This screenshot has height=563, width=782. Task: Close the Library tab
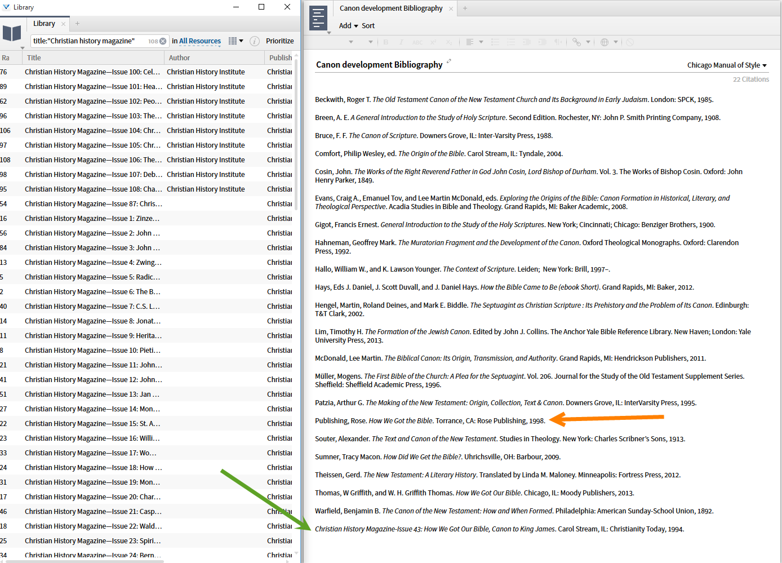[63, 24]
